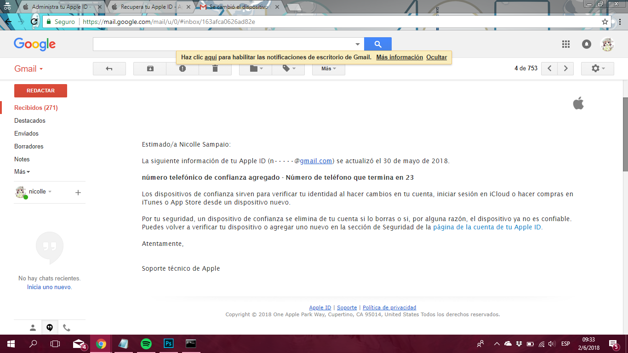This screenshot has width=628, height=353.
Task: Open the contacts person icon in chat panel
Action: 33,328
